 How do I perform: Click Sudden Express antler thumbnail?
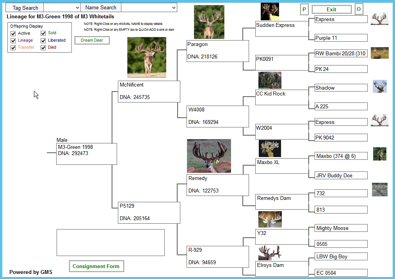tap(270, 12)
